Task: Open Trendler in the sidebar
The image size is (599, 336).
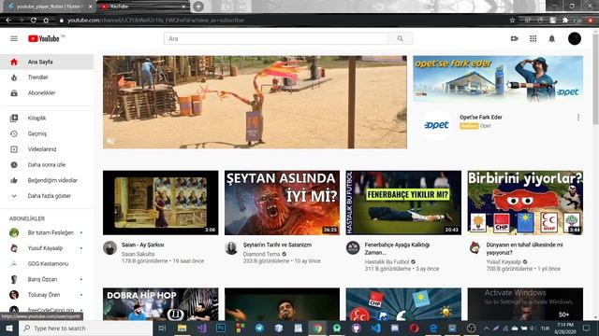Action: (x=47, y=77)
